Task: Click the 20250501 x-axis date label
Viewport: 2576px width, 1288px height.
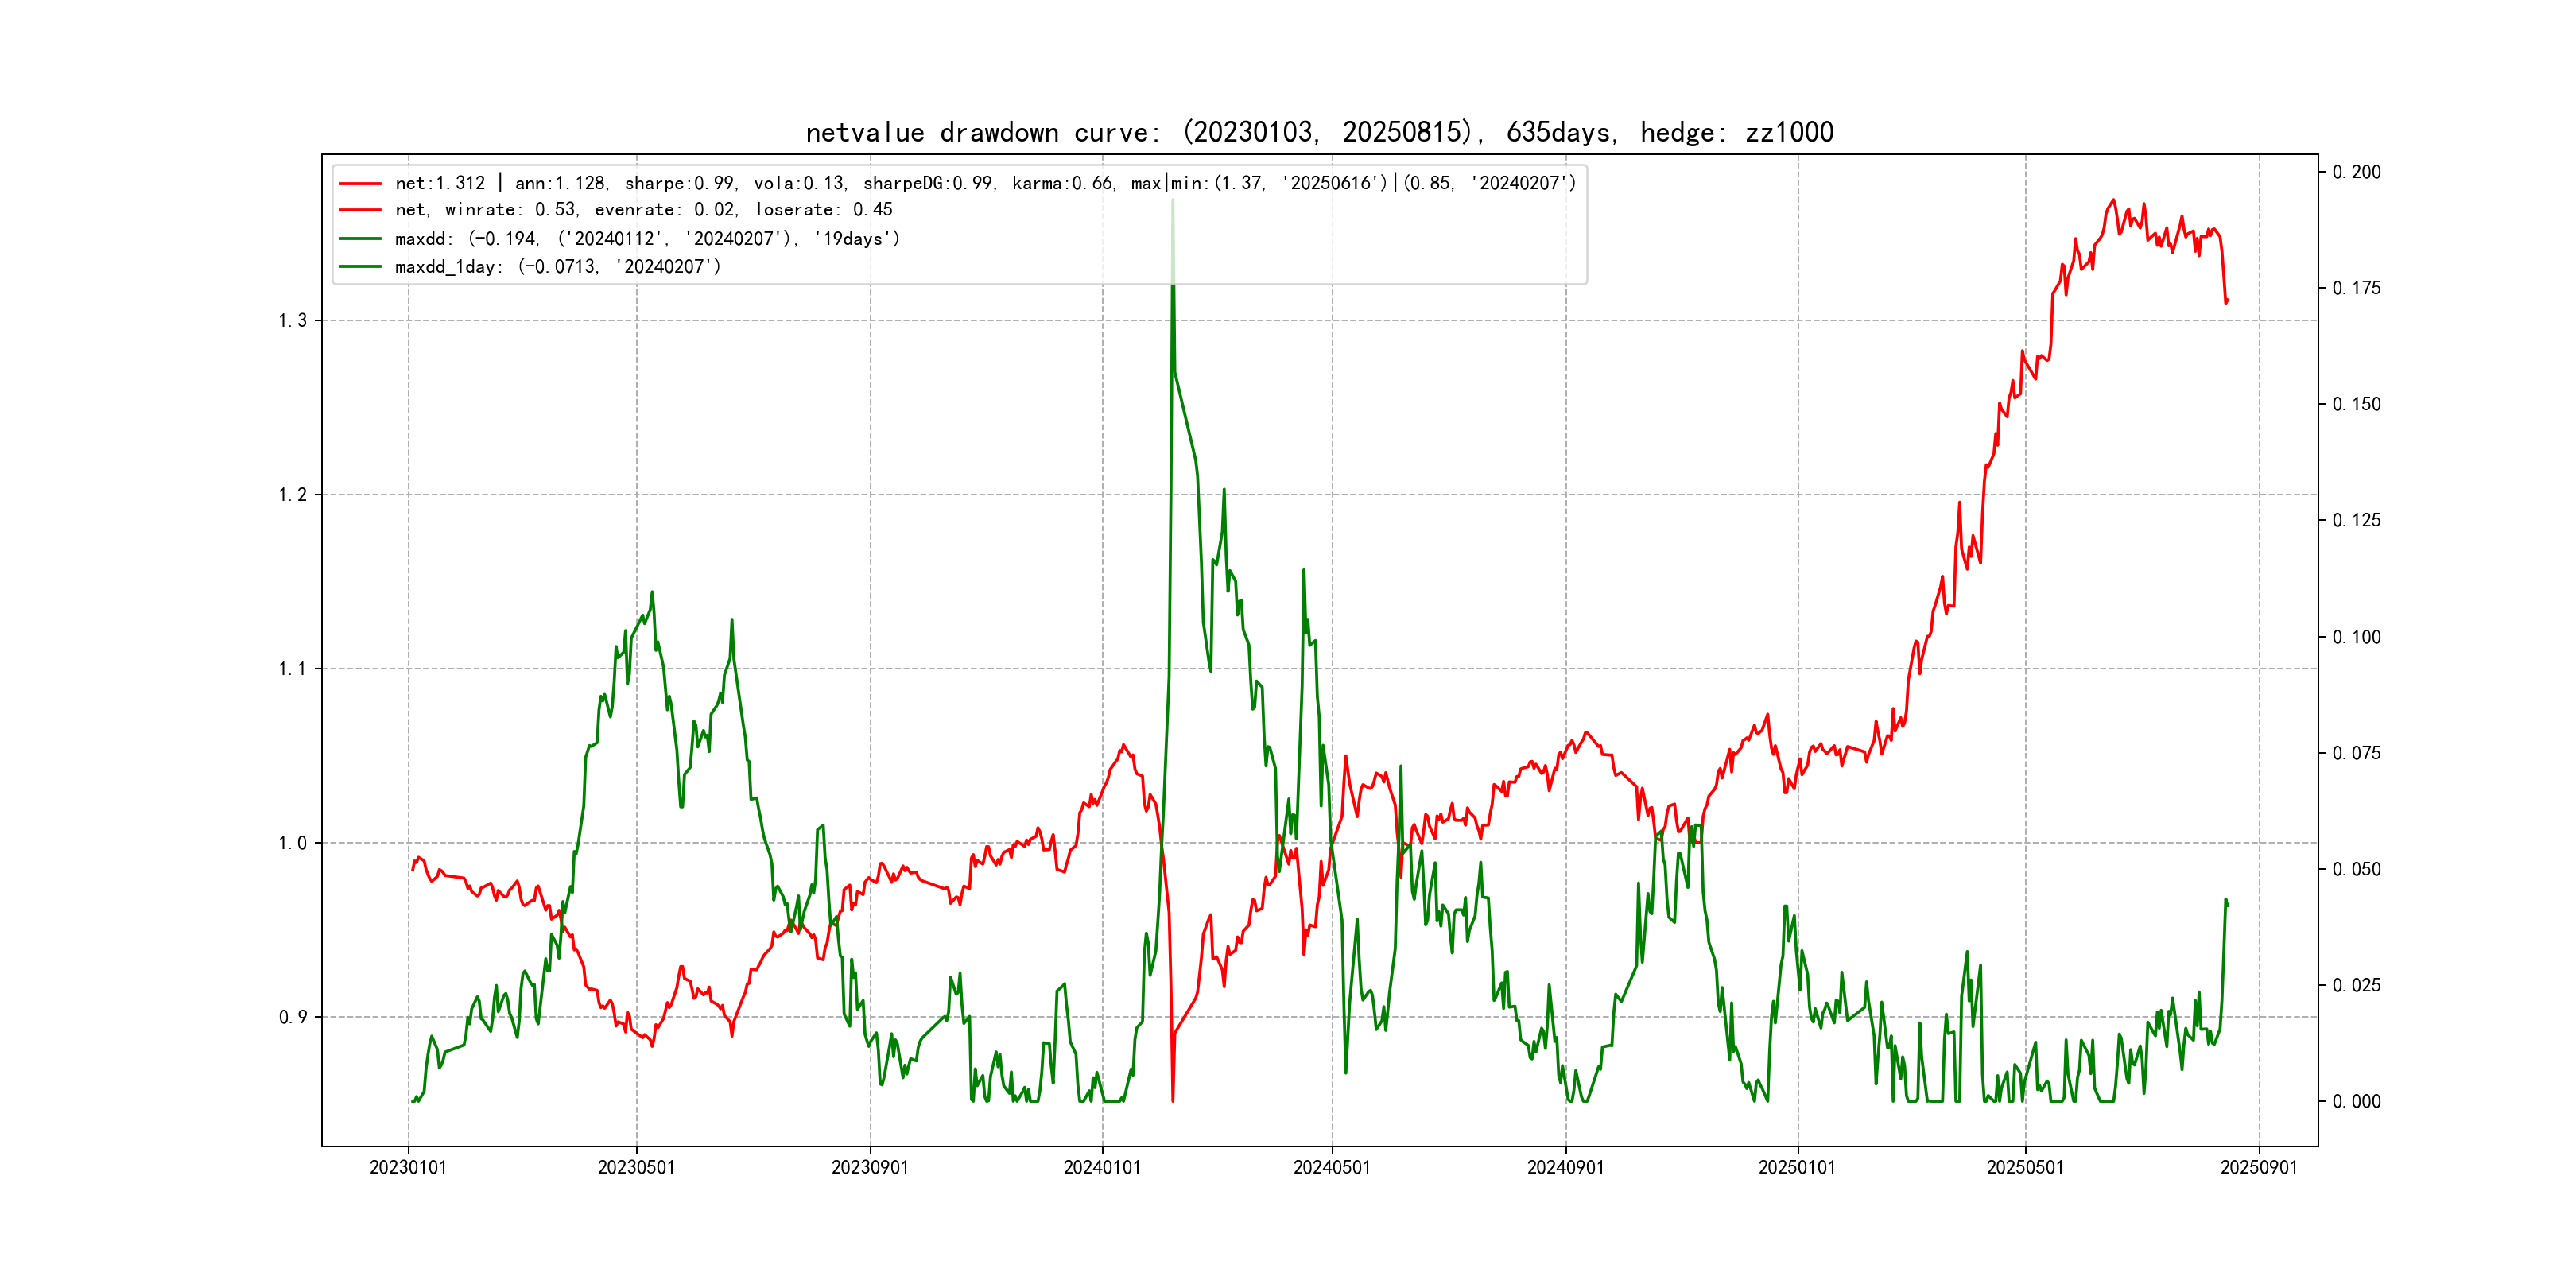Action: tap(2025, 1168)
